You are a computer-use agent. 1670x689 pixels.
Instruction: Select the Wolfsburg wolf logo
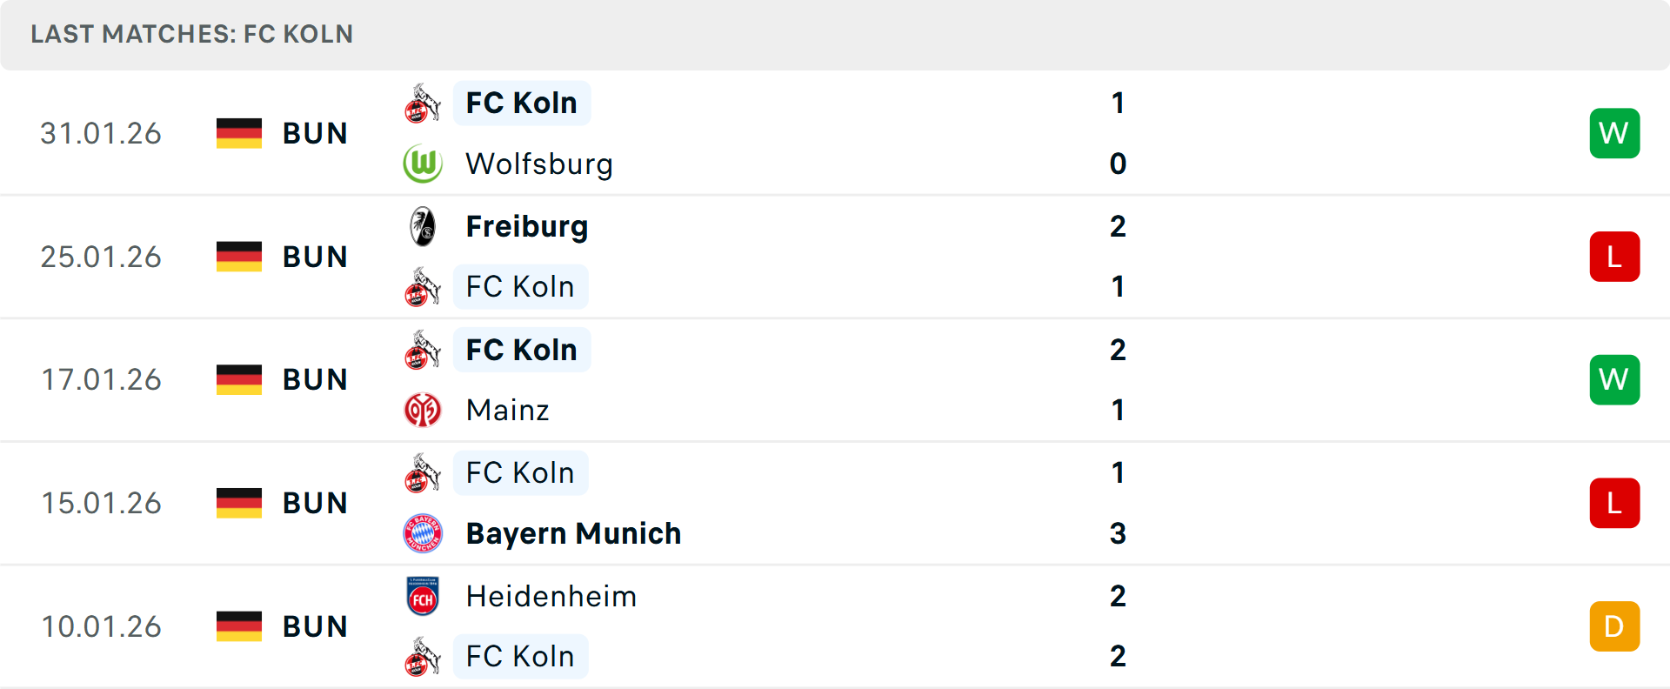(423, 164)
